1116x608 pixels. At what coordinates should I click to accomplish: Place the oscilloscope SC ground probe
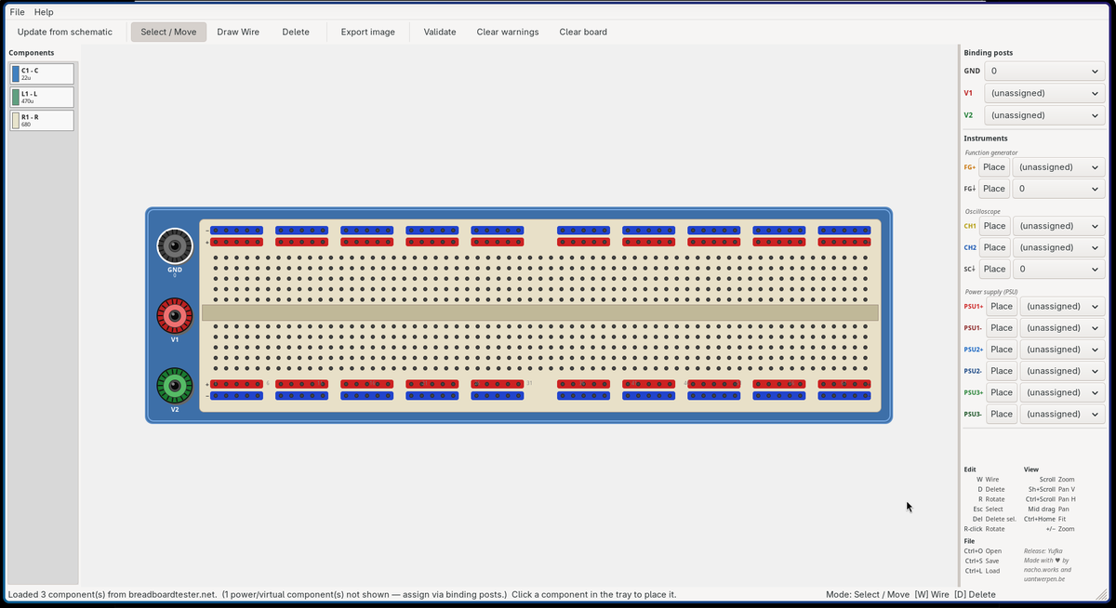tap(994, 269)
